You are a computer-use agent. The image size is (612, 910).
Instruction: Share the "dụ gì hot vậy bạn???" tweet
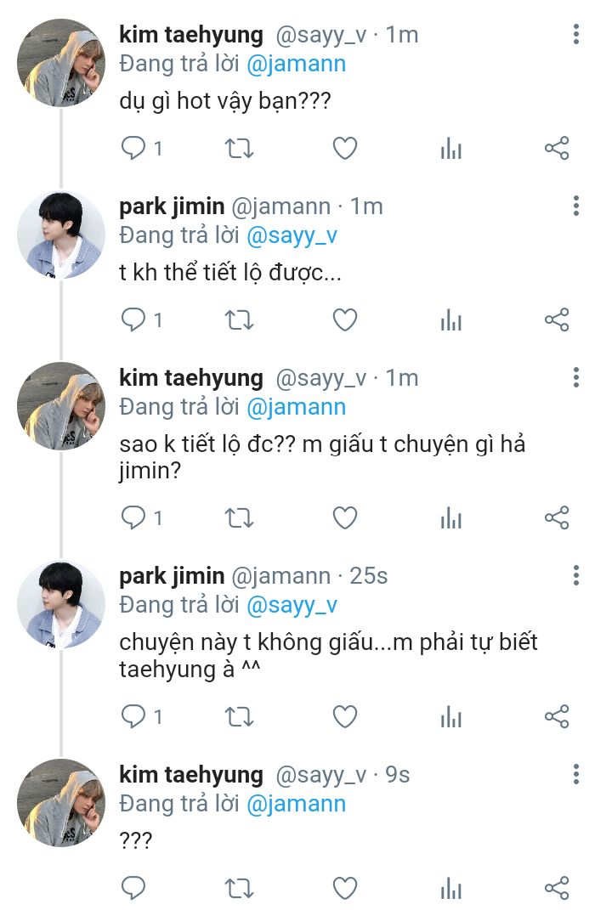pos(556,149)
